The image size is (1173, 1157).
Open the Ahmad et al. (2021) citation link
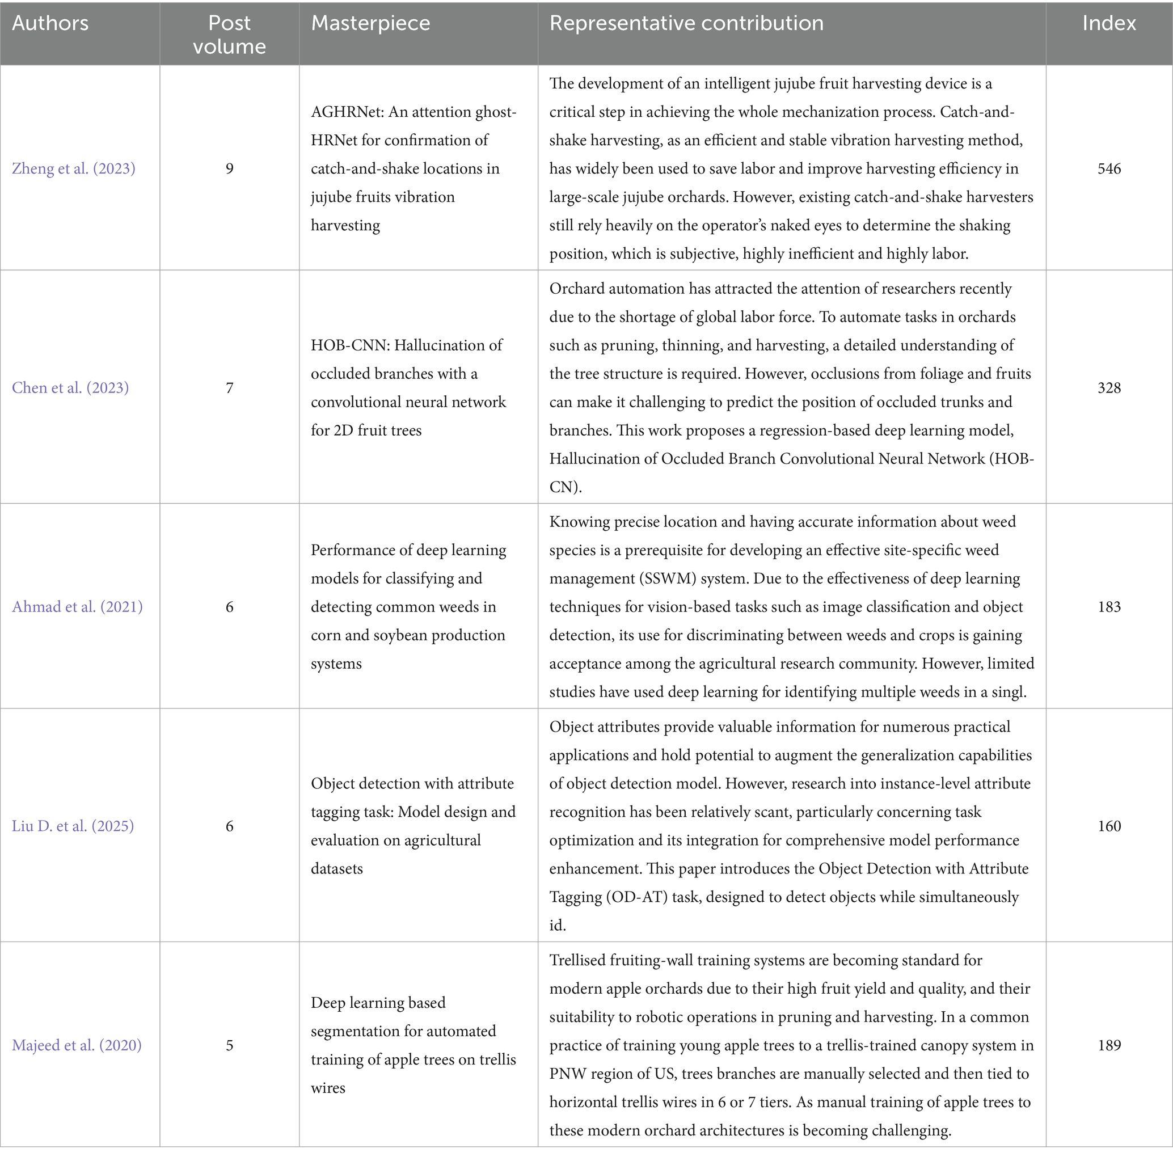point(77,606)
